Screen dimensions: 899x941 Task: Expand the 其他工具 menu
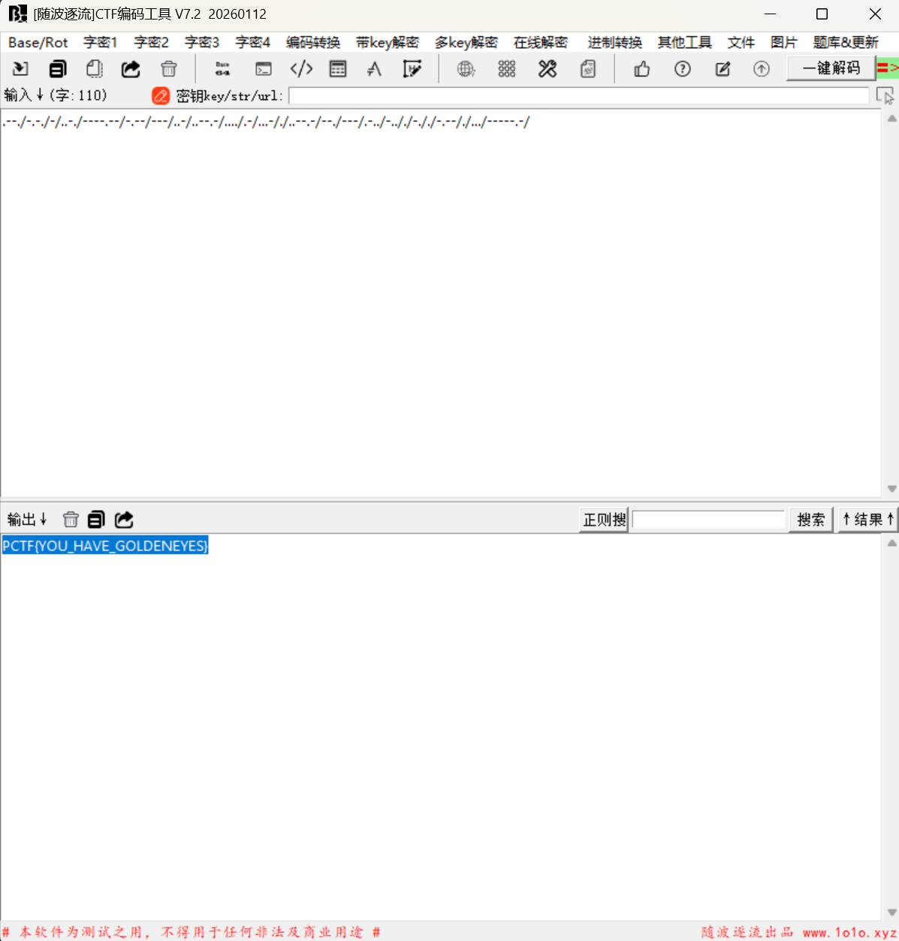(x=684, y=43)
